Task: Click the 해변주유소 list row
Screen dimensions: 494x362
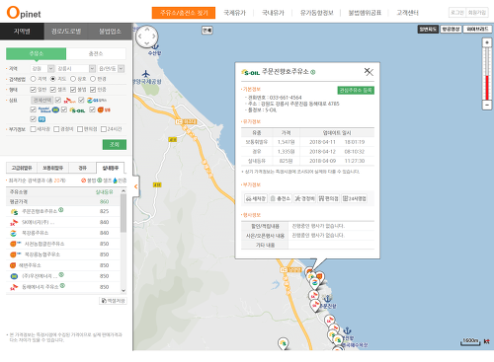Action: tap(63, 265)
